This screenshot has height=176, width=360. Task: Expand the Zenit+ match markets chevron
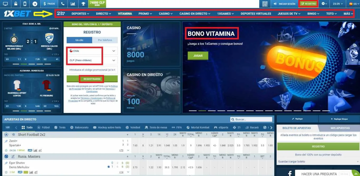[x=128, y=150]
